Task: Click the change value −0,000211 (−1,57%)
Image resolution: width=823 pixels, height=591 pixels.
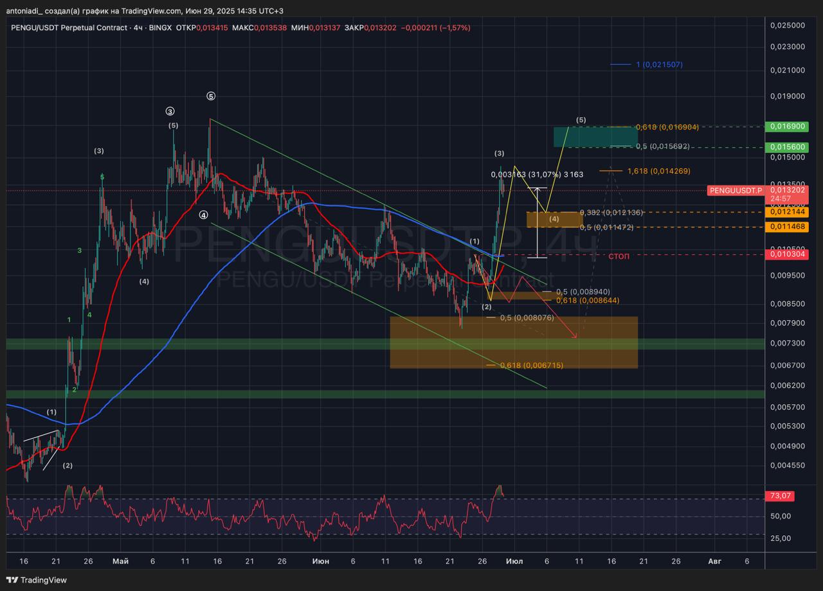Action: click(x=435, y=28)
